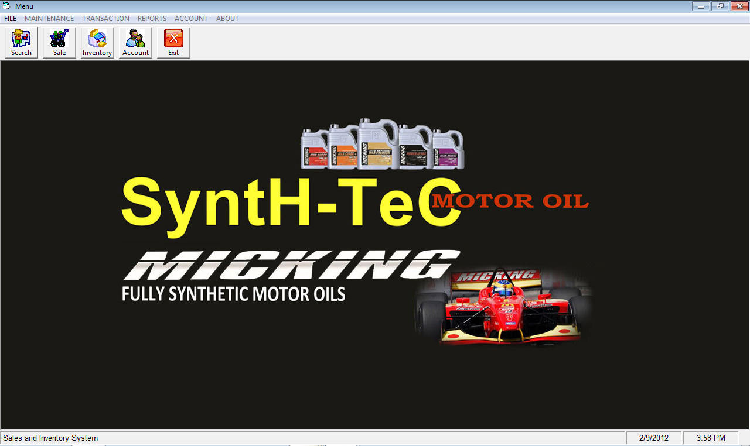This screenshot has height=446, width=750.
Task: Click the 2/9/2012 date in status bar
Action: 654,438
